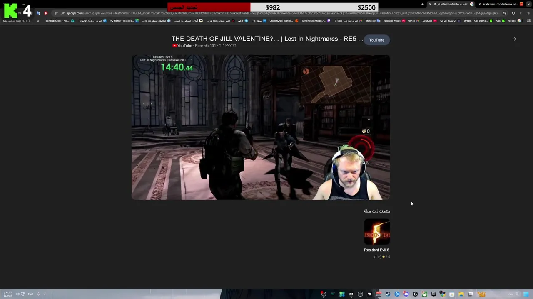Open the Resident Evil 5 product thumbnail

[377, 232]
